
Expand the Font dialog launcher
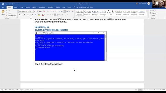[45, 18]
